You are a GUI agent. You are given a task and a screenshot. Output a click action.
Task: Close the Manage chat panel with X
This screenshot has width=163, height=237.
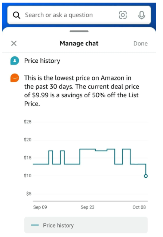[14, 44]
